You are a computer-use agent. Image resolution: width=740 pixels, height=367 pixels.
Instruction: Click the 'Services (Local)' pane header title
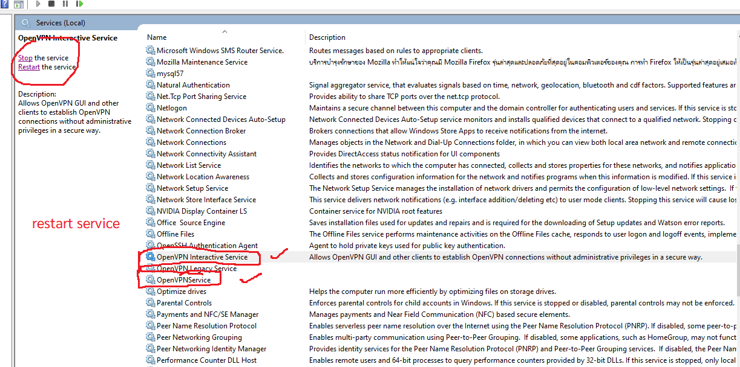[x=61, y=23]
